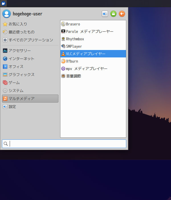
Task: Open オフィス category
Action: pyautogui.click(x=30, y=67)
